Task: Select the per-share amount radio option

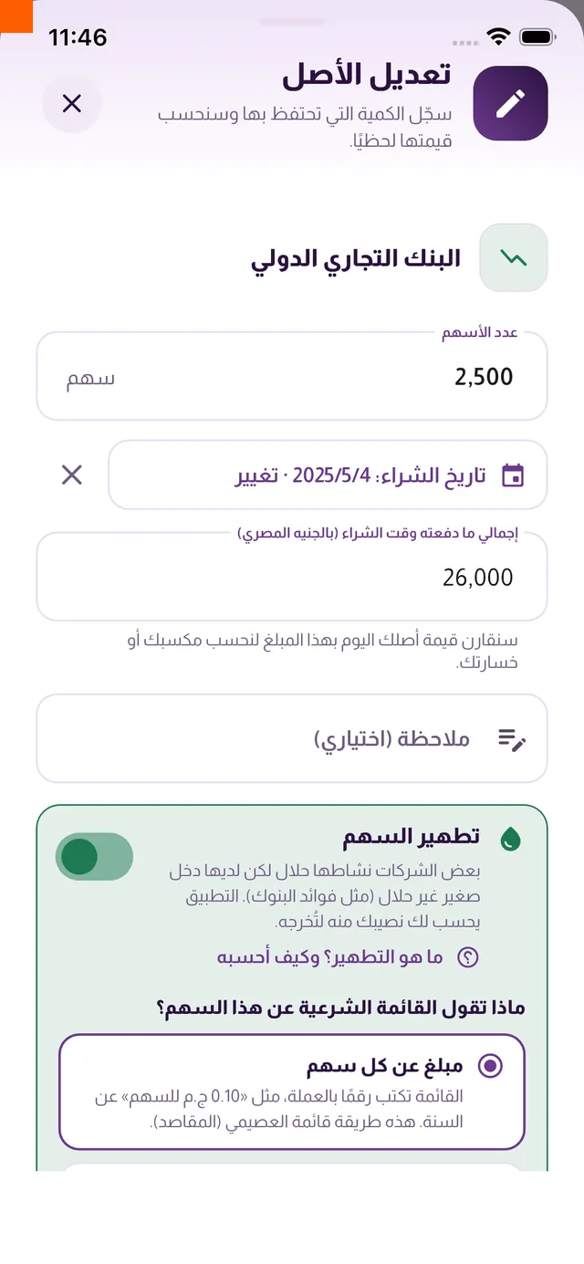Action: [292, 1092]
